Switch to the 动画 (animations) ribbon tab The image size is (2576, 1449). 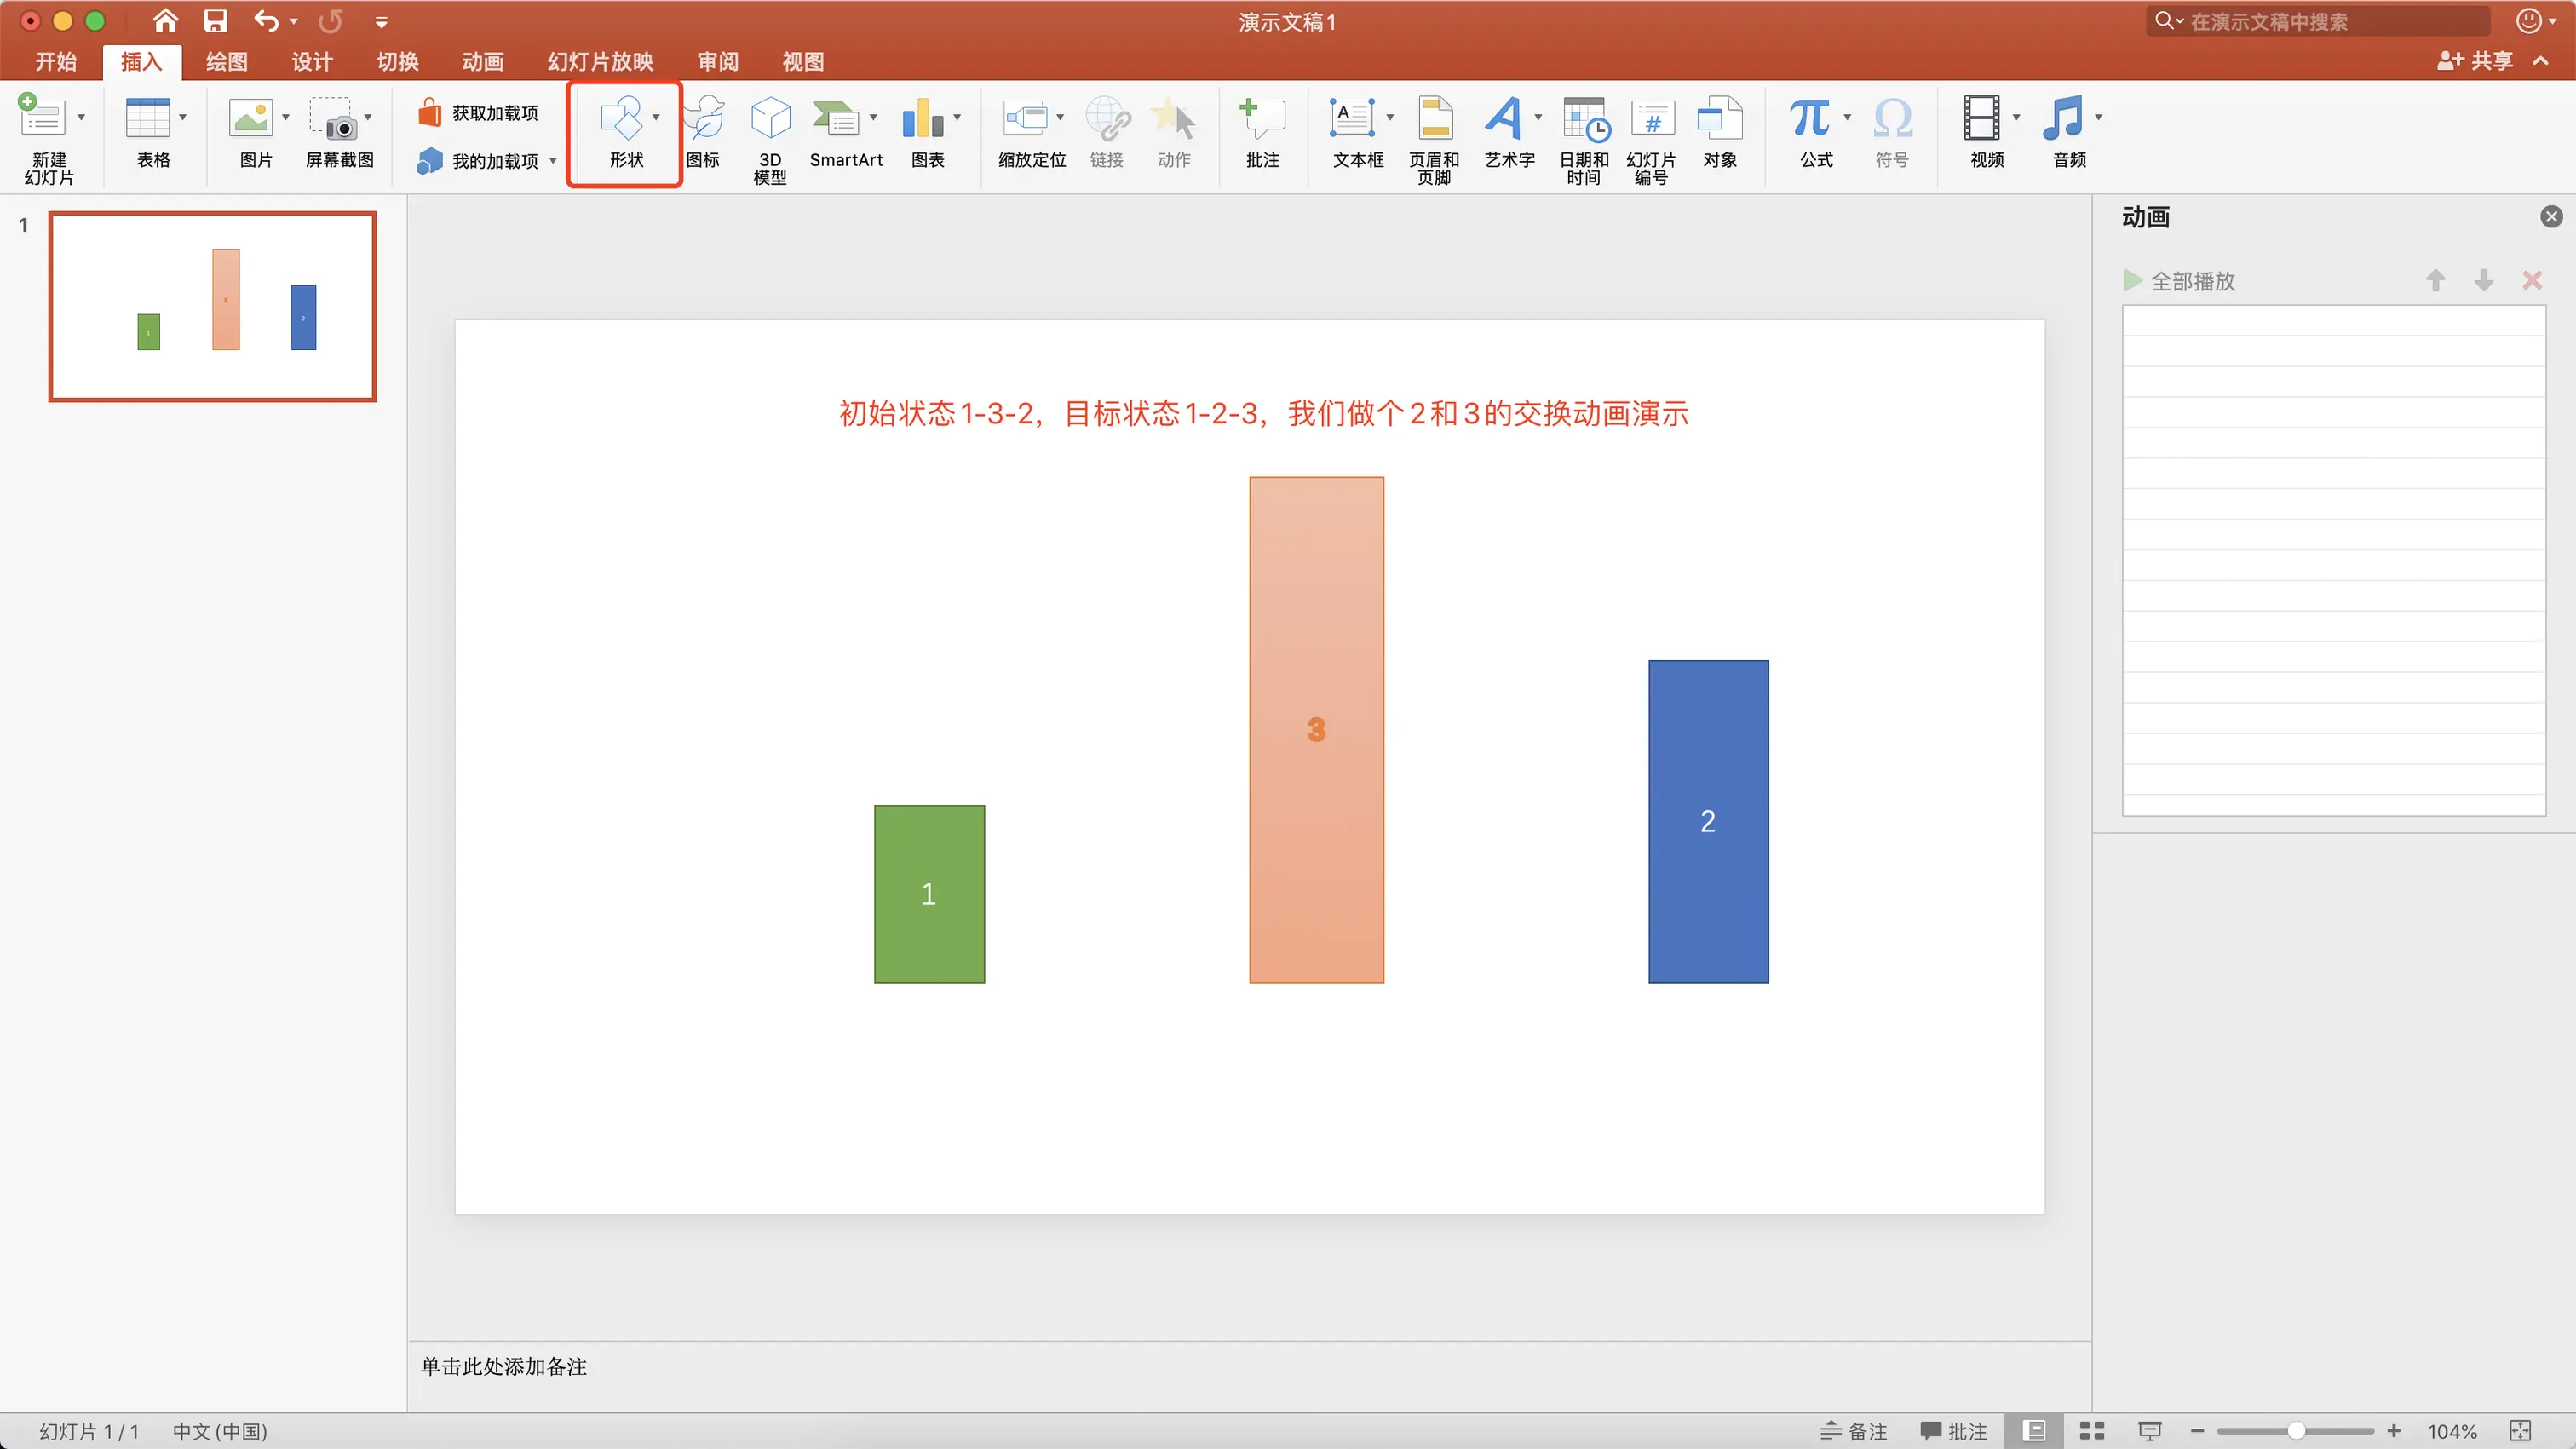pyautogui.click(x=482, y=62)
